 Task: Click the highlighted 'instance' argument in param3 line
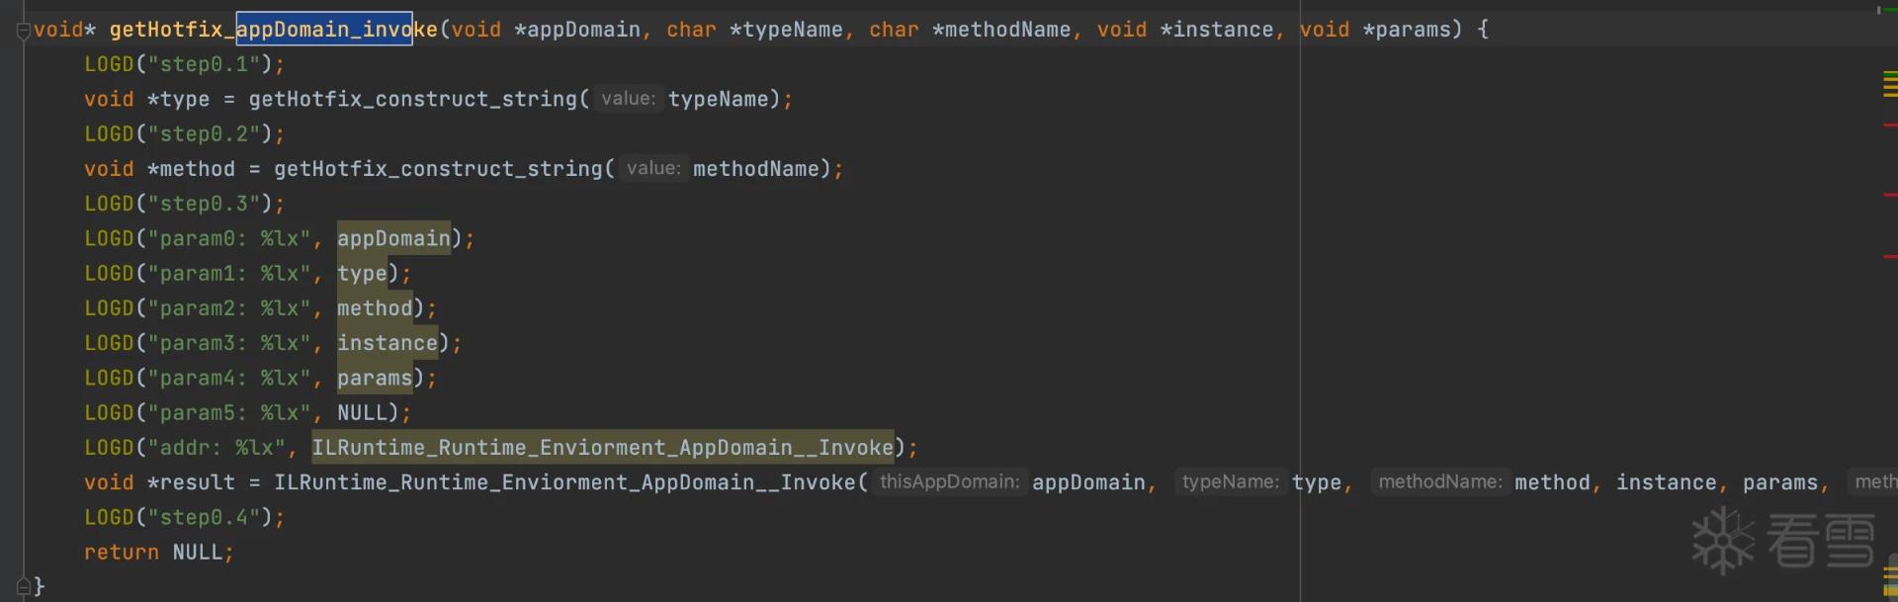click(388, 343)
